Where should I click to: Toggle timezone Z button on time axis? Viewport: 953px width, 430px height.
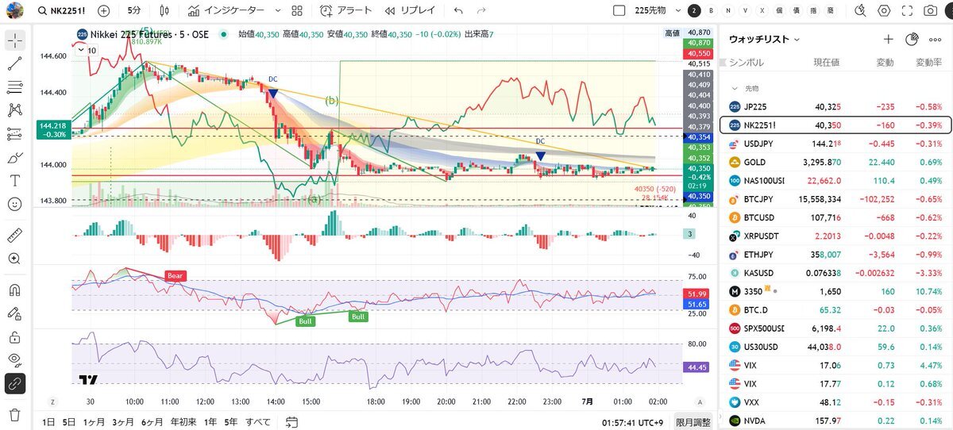(x=52, y=402)
